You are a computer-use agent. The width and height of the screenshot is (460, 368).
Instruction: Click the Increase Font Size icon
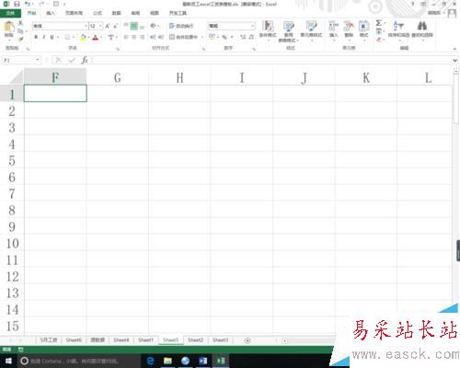[108, 26]
